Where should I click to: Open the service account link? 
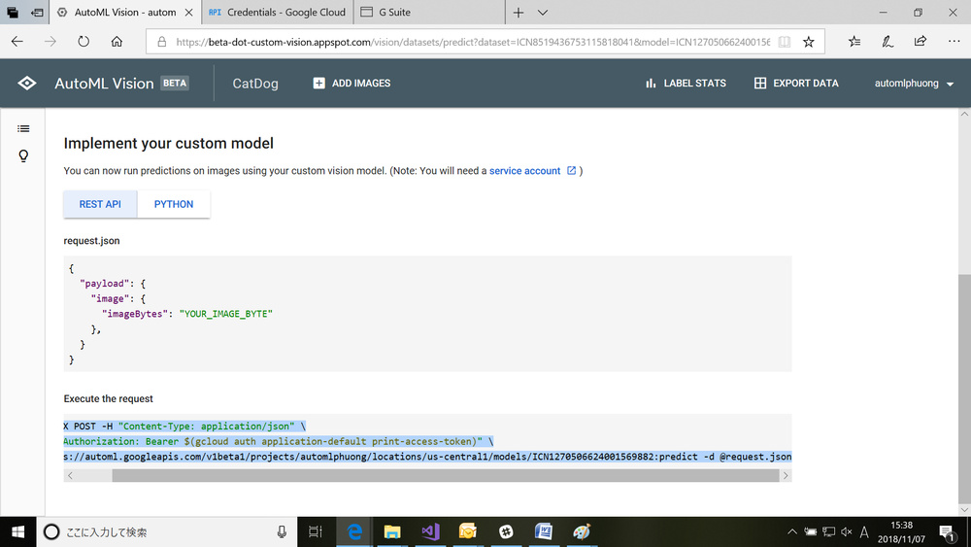(524, 171)
